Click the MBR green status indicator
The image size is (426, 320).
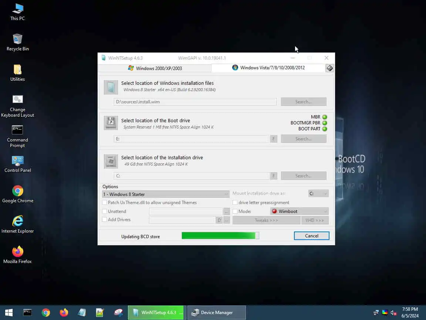325,117
